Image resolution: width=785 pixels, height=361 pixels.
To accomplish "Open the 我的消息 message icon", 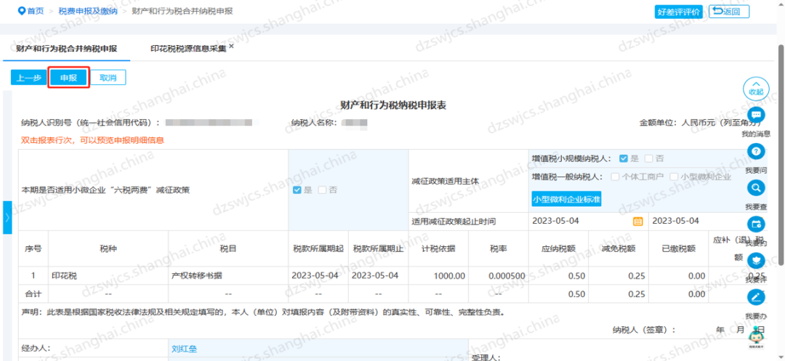I will coord(756,115).
